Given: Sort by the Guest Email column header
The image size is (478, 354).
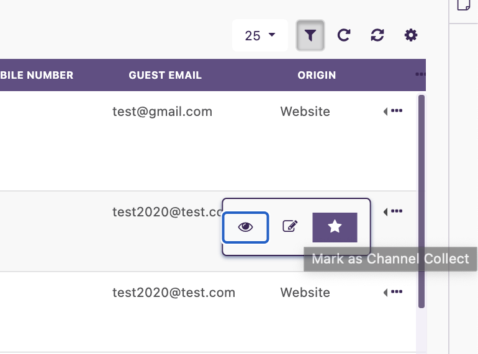Looking at the screenshot, I should 165,75.
